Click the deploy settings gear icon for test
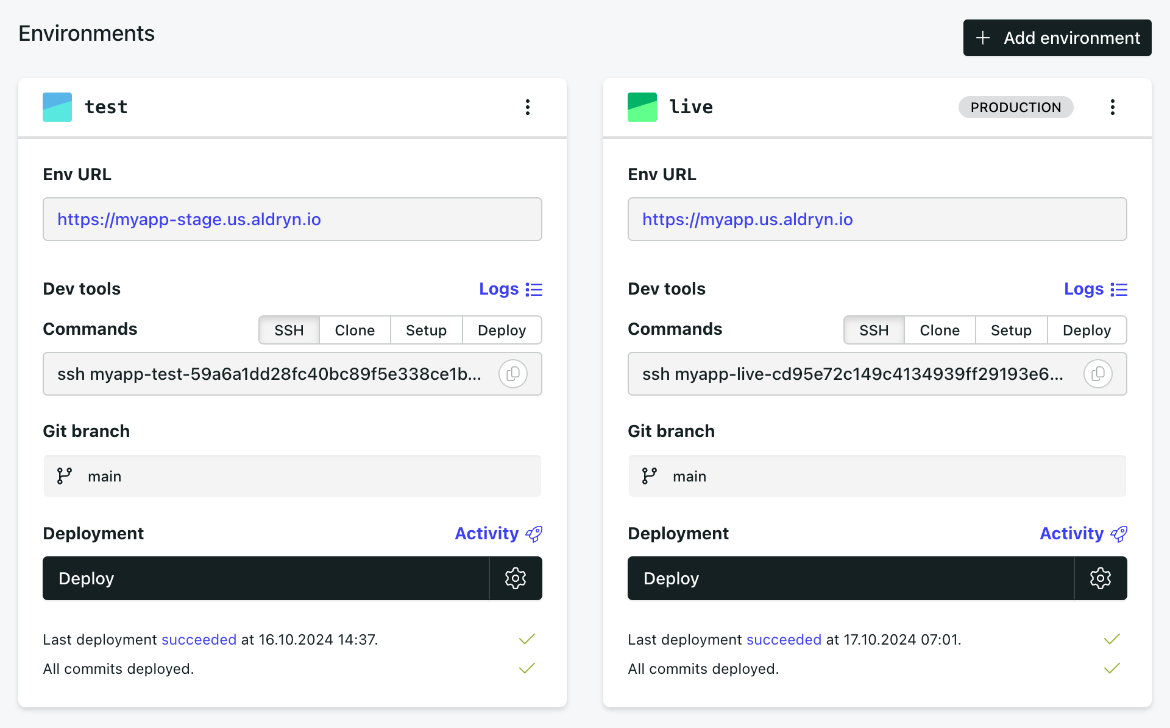The width and height of the screenshot is (1170, 728). (514, 577)
